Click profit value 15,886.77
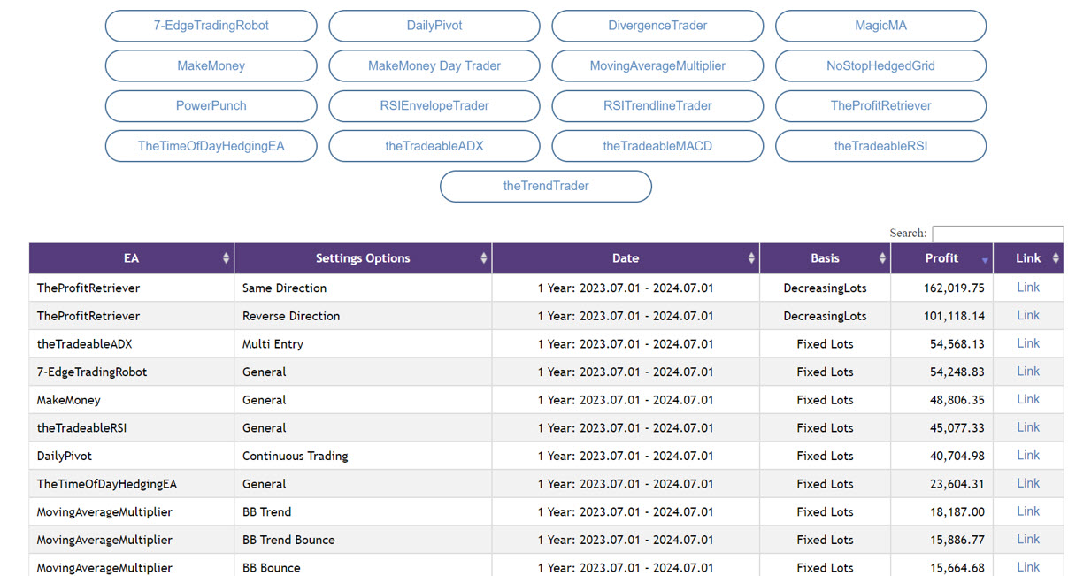 [x=957, y=540]
